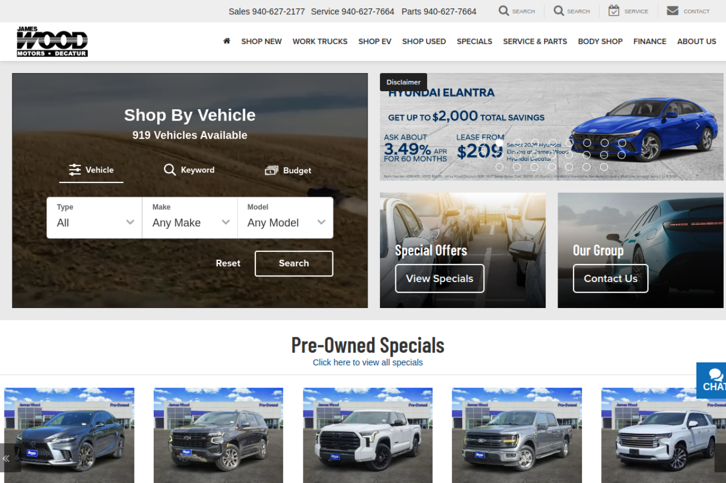The width and height of the screenshot is (726, 483).
Task: Click the Service phone number 940-627-7664
Action: coord(352,11)
